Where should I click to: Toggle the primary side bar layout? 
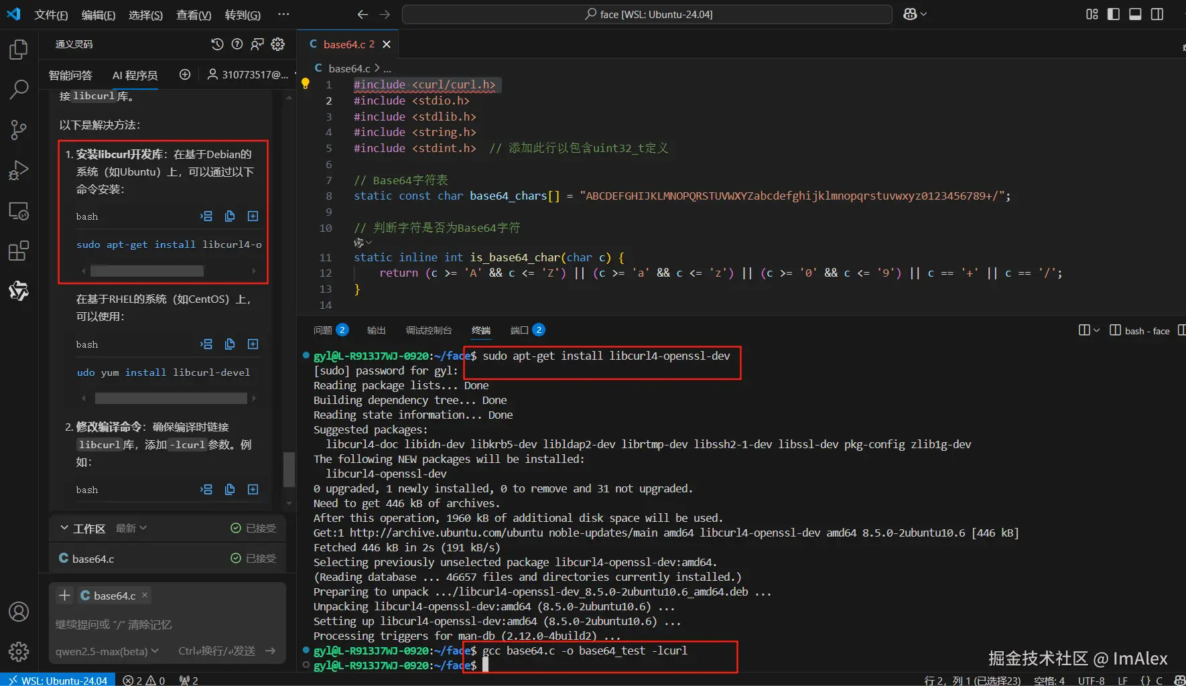click(1114, 14)
